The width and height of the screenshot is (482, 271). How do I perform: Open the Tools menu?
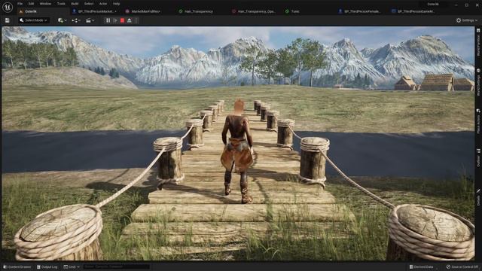[x=61, y=4]
